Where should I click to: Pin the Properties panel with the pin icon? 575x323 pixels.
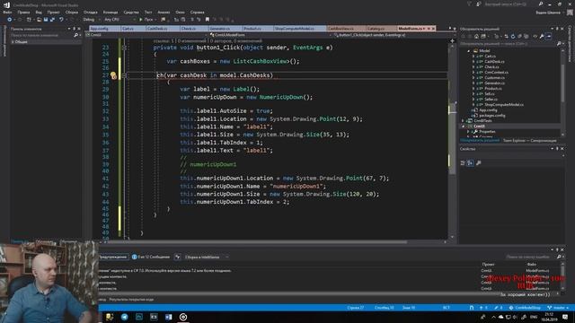click(557, 149)
